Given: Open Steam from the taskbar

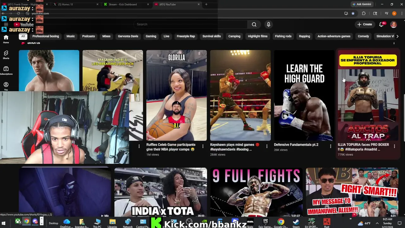Looking at the screenshot, I should click(296, 223).
